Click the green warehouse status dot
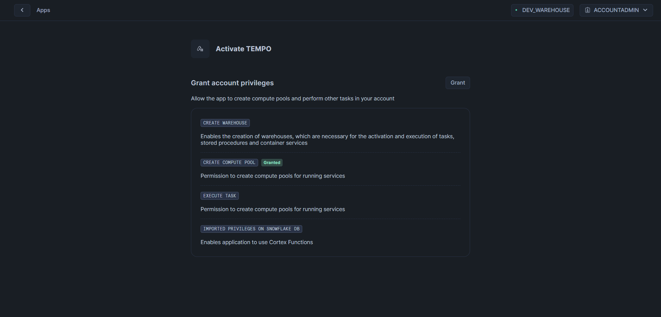Viewport: 661px width, 317px height. pos(516,10)
